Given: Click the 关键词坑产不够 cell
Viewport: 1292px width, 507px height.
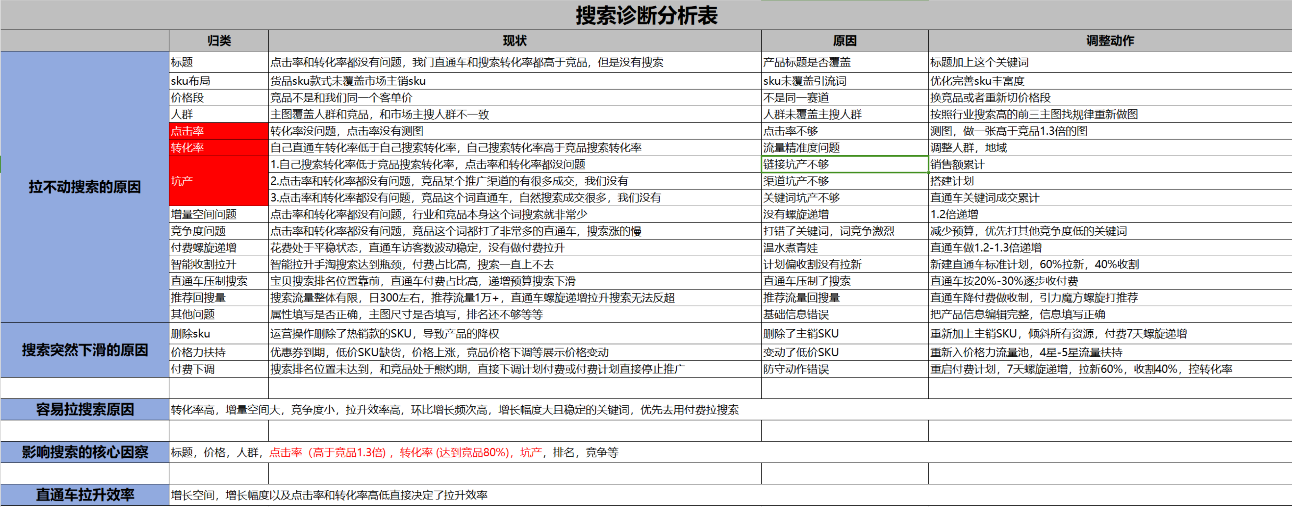Looking at the screenshot, I should [845, 197].
